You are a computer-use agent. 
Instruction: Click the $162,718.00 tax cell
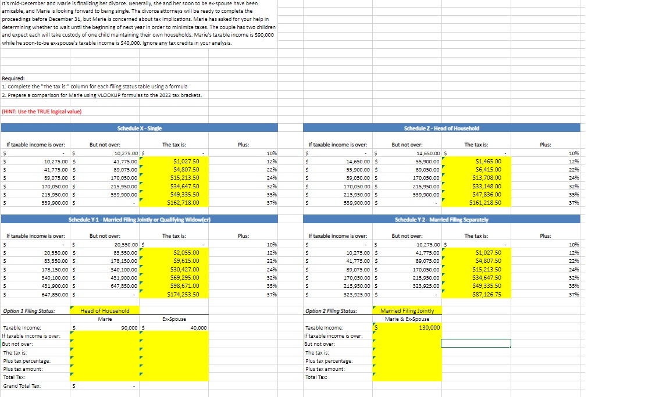pos(174,203)
